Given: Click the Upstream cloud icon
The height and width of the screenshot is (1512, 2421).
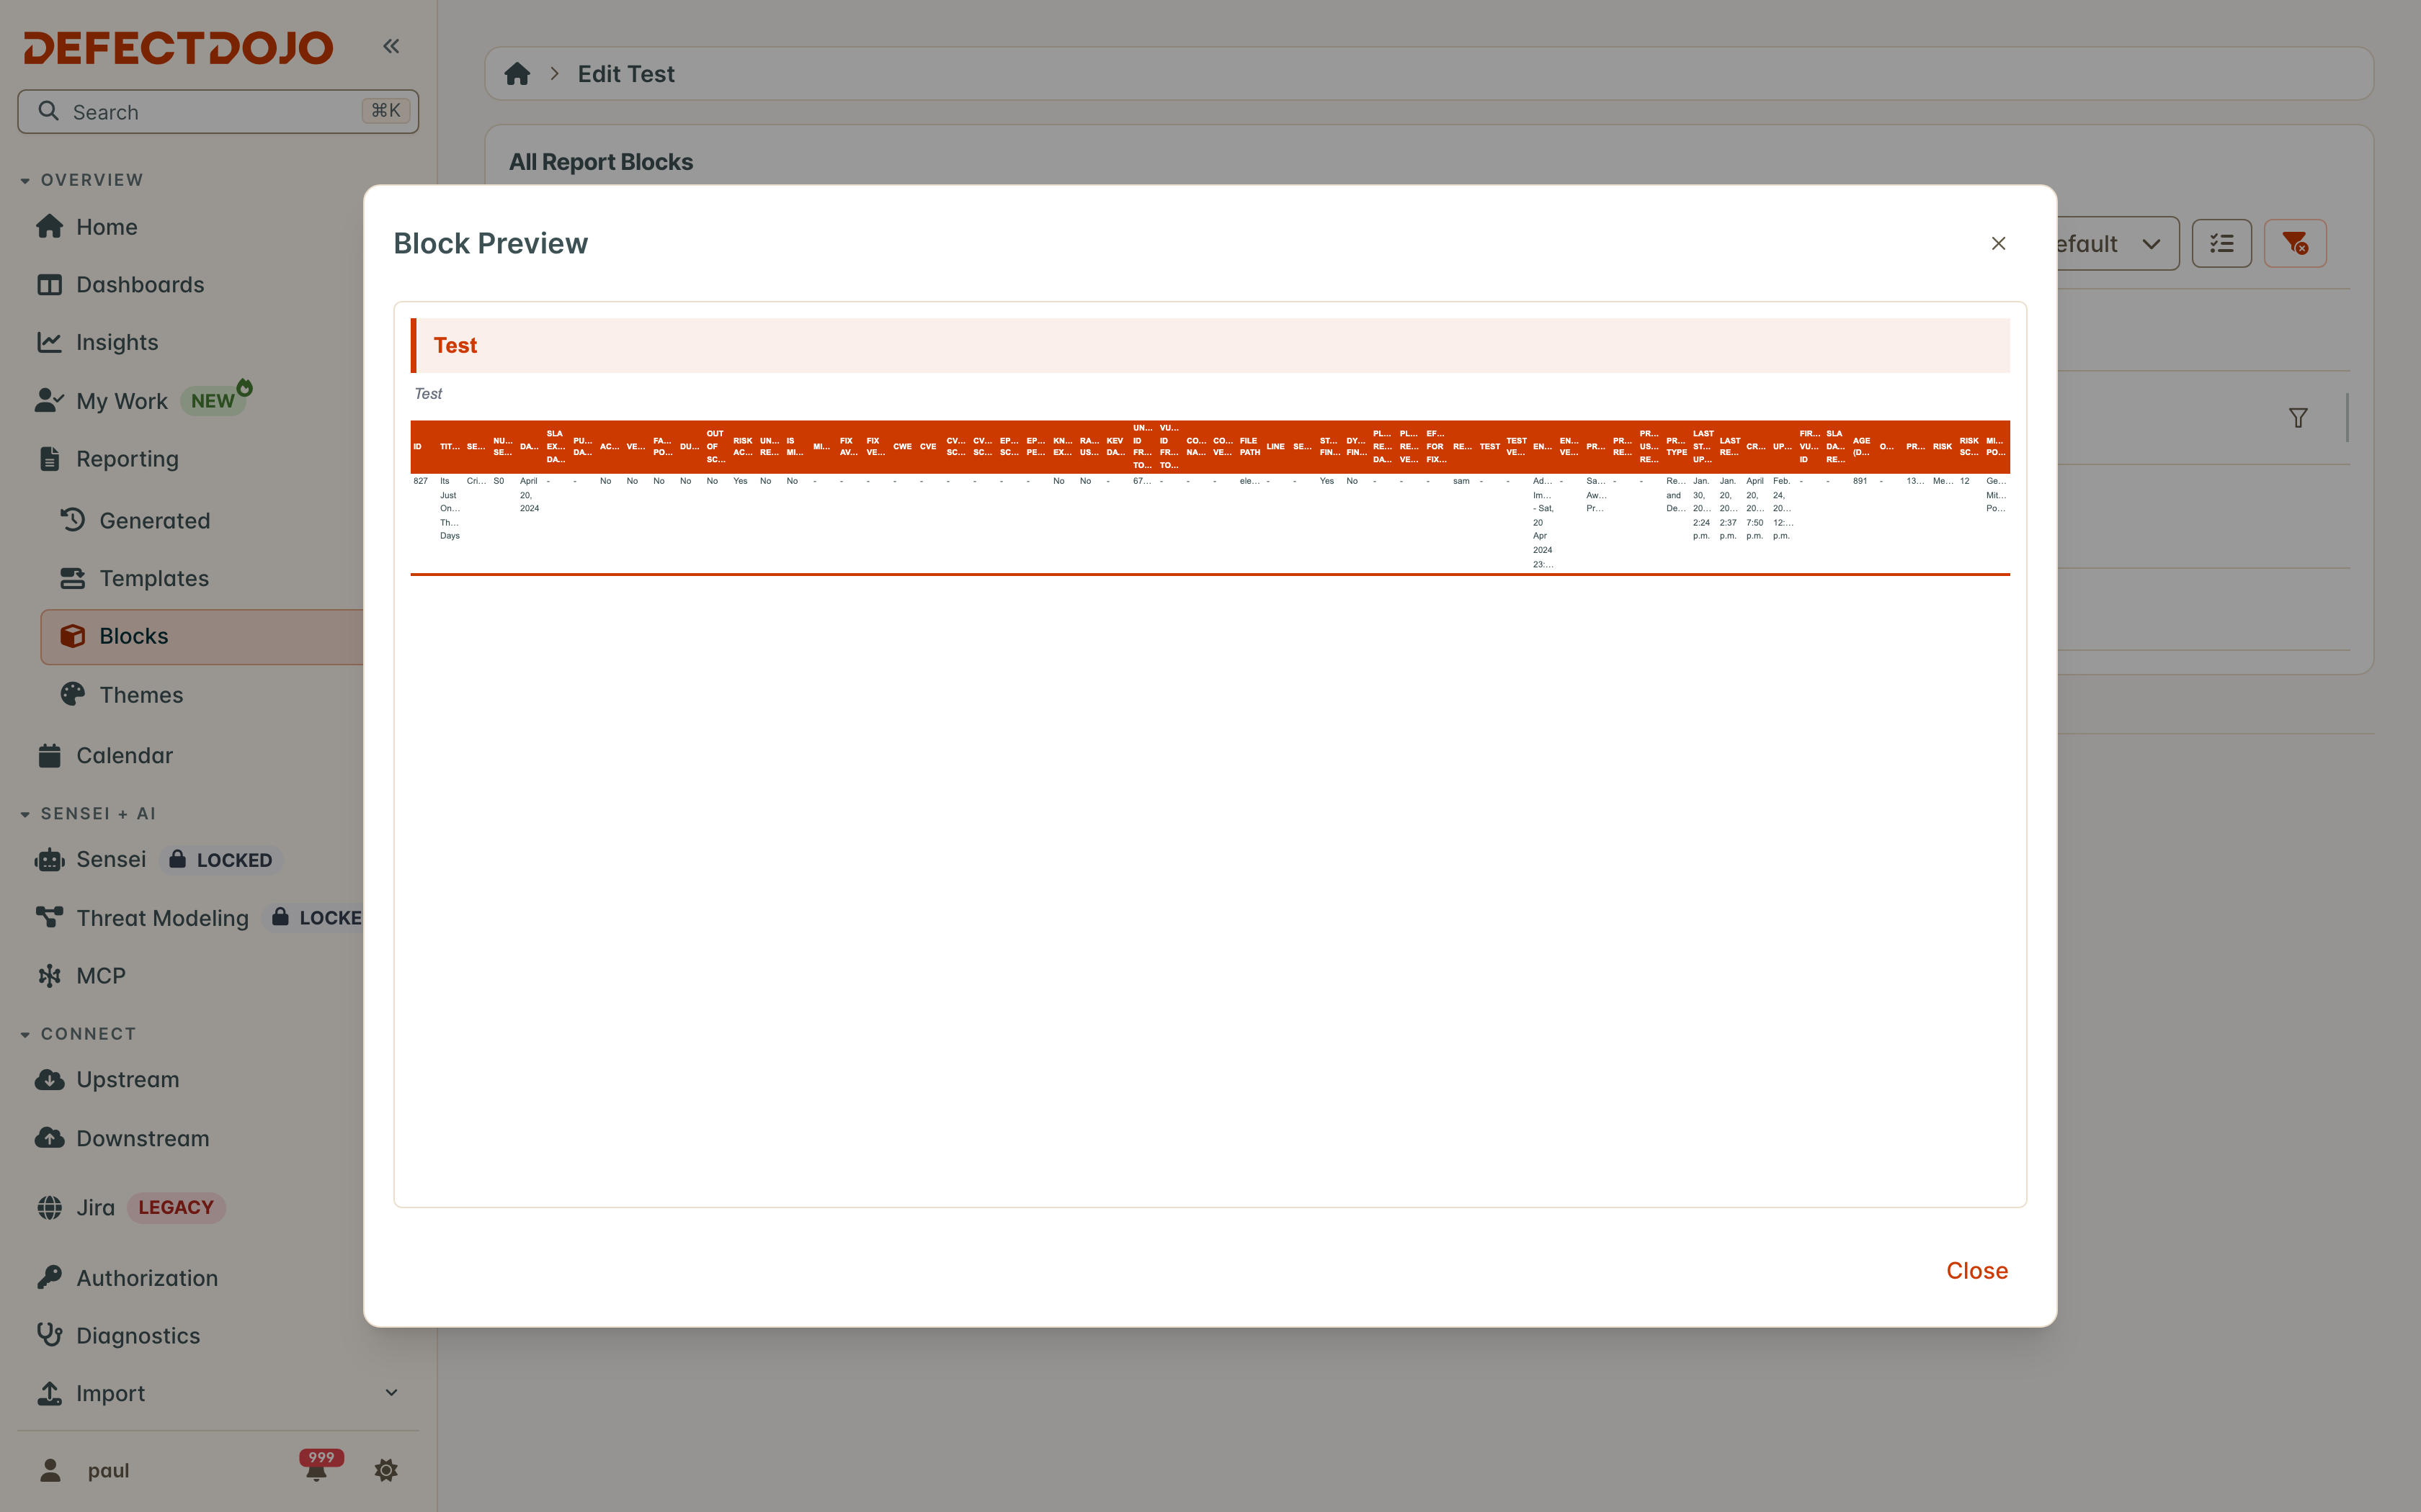Looking at the screenshot, I should coord(49,1080).
